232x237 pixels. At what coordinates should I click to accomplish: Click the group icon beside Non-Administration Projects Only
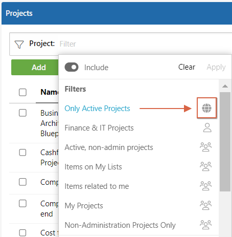tap(205, 225)
